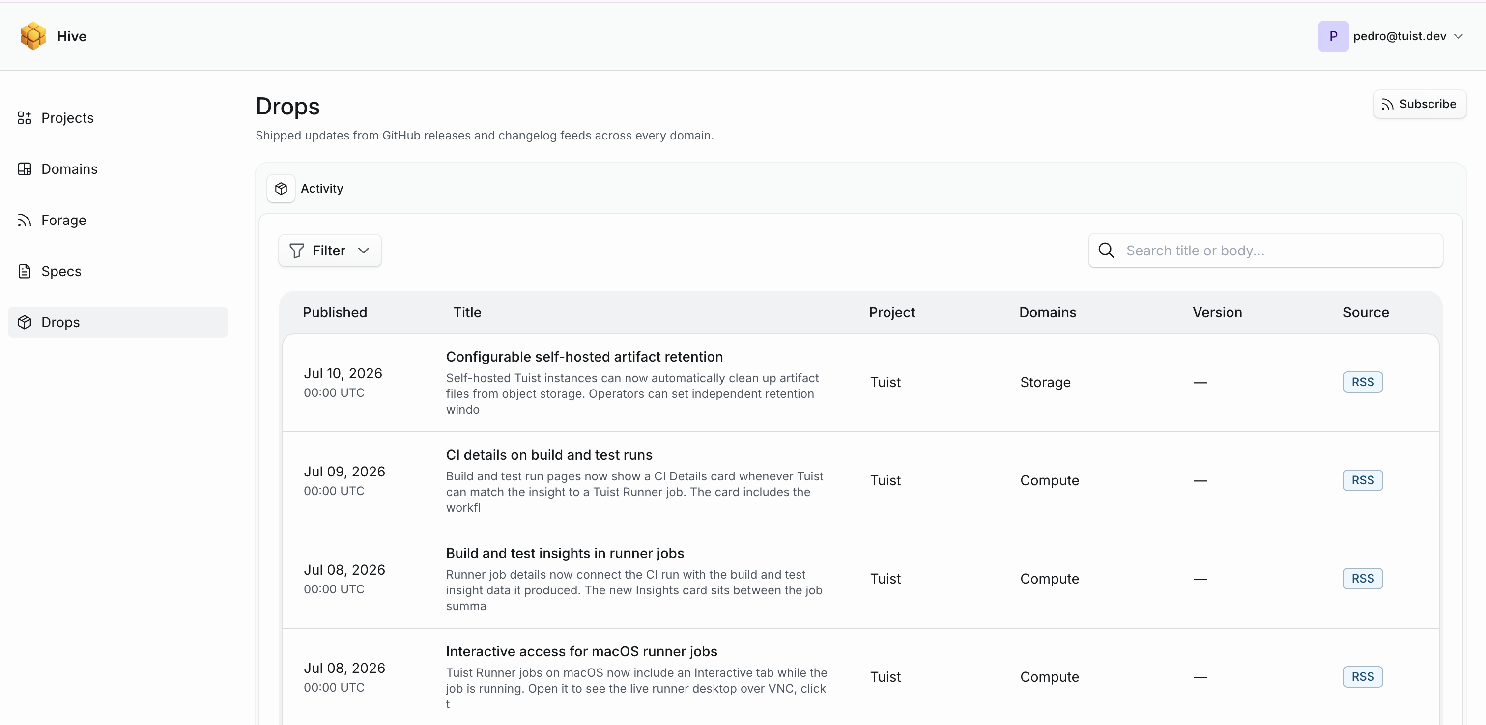Screen dimensions: 1486x725
Task: Open 'Configurable self-hosted artifact retention' drop
Action: [x=584, y=357]
